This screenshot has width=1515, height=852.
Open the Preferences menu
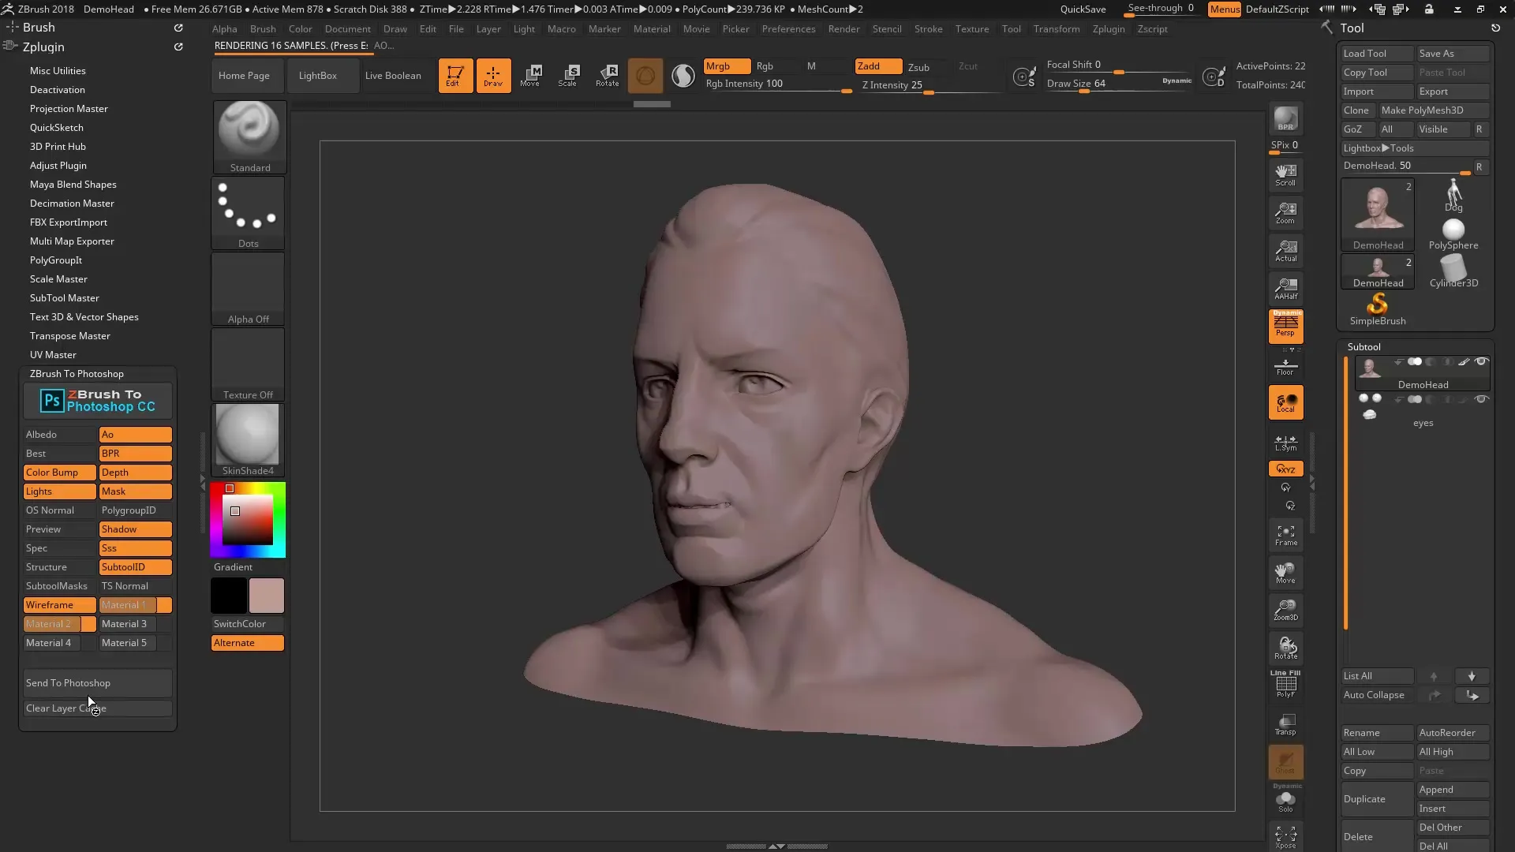pos(788,29)
